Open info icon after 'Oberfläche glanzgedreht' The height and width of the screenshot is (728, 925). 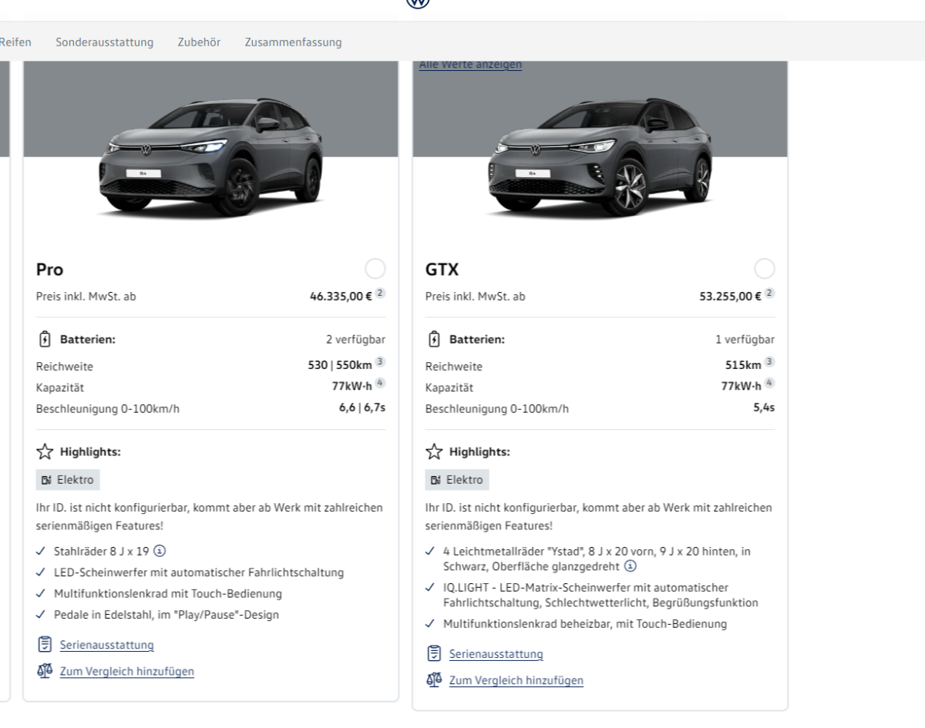631,566
